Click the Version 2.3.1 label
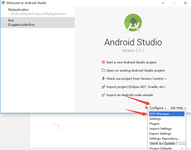This screenshot has width=191, height=150. pyautogui.click(x=133, y=50)
